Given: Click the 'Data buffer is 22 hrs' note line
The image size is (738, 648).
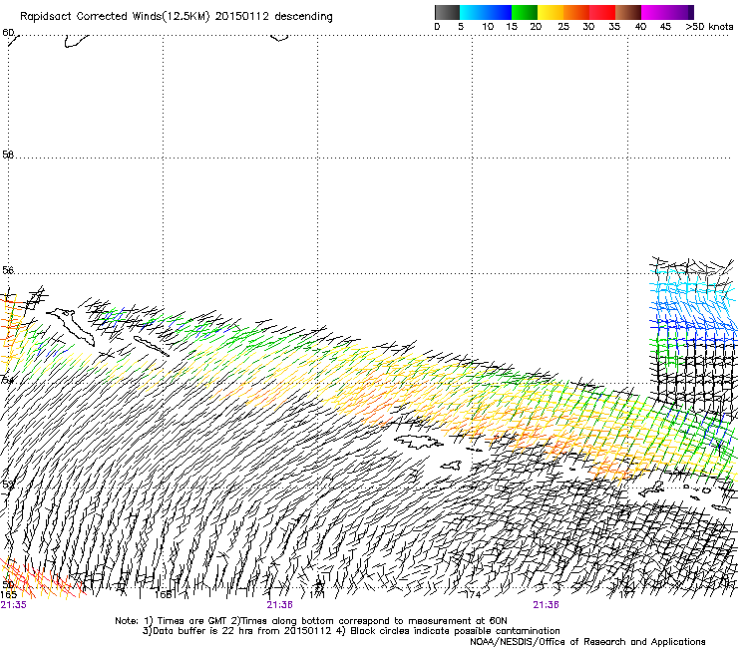Looking at the screenshot, I should coord(351,631).
